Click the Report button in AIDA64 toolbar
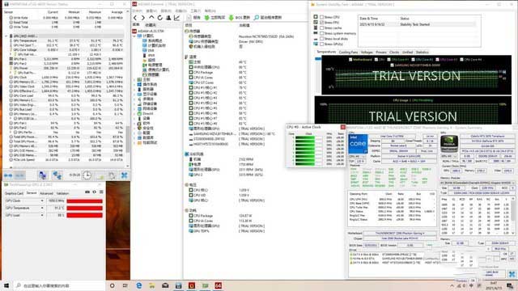This screenshot has width=518, height=291. pos(194,18)
